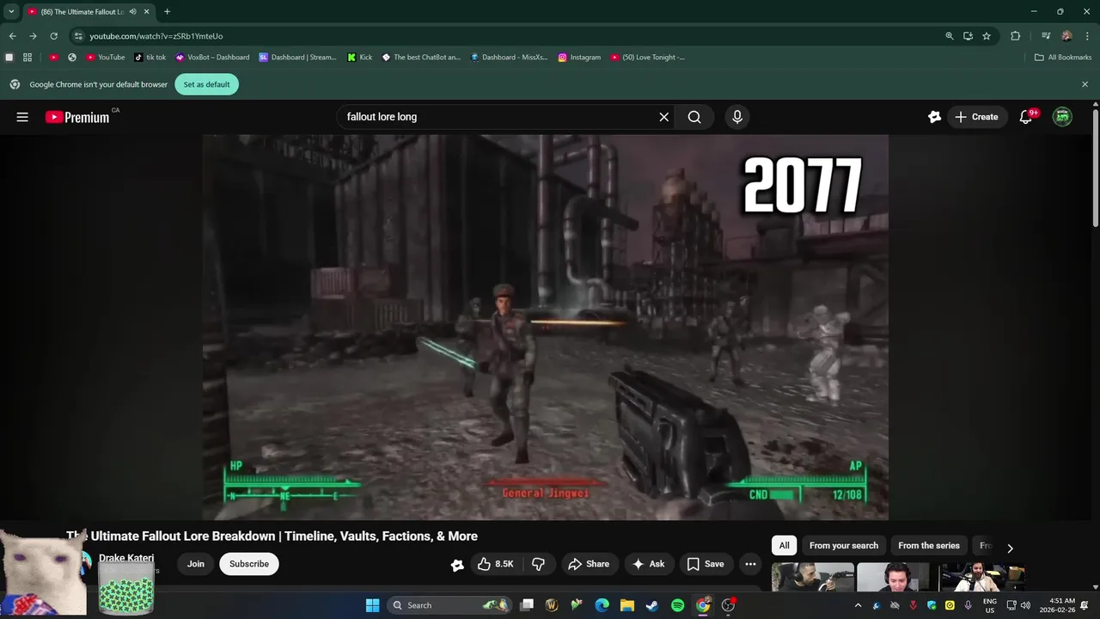1100x619 pixels.
Task: Select the All filter chip
Action: [x=784, y=545]
